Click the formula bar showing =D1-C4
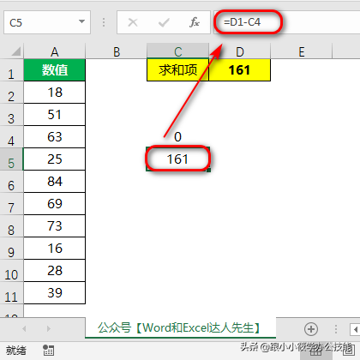The image size is (360, 360). coord(287,22)
